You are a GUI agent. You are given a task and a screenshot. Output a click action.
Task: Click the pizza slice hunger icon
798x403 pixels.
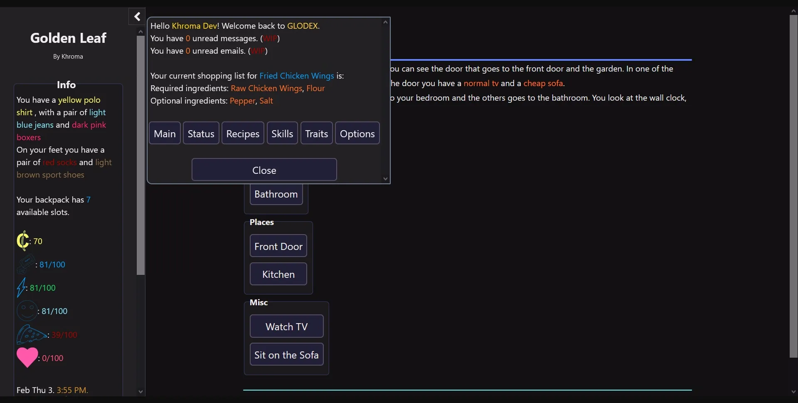tap(31, 335)
